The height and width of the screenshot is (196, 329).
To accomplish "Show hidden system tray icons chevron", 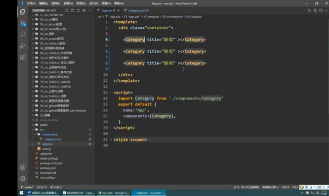I will click(302, 193).
